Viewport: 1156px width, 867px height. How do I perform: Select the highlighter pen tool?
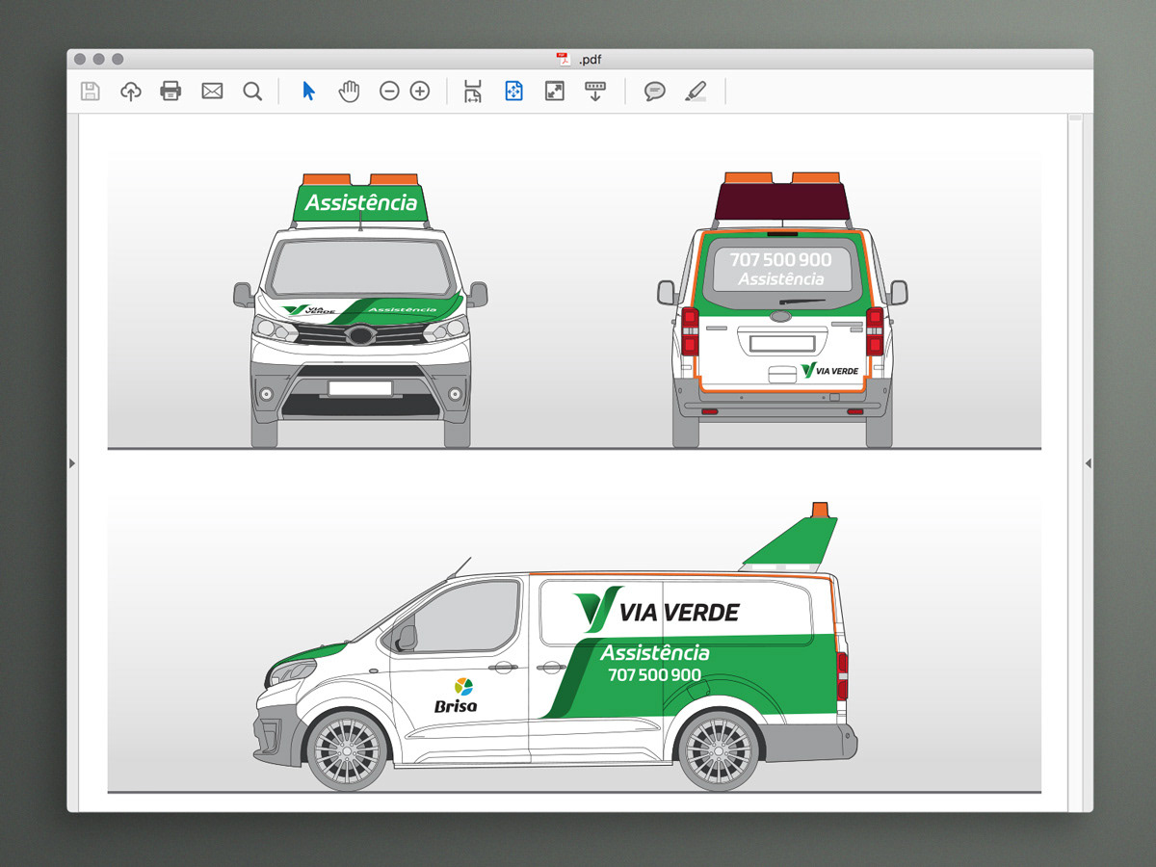point(695,92)
